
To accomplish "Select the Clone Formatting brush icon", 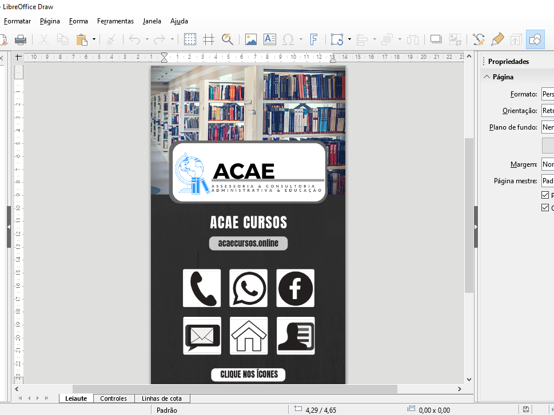I will coord(111,39).
